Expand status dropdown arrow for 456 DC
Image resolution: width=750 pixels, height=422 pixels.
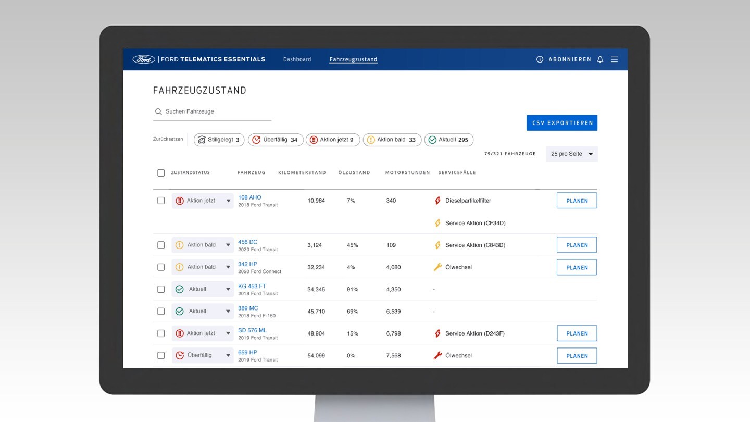click(228, 245)
